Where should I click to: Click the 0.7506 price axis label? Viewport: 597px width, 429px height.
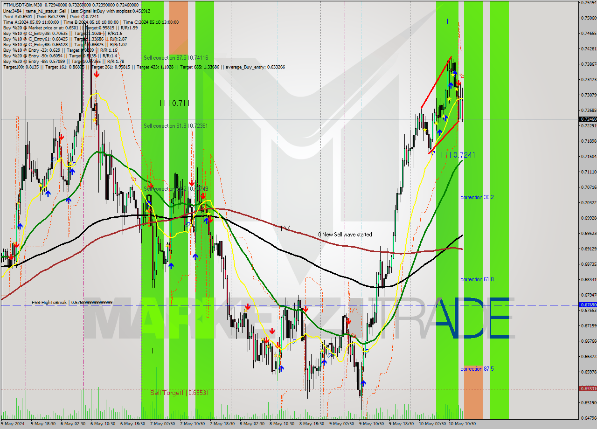point(589,18)
